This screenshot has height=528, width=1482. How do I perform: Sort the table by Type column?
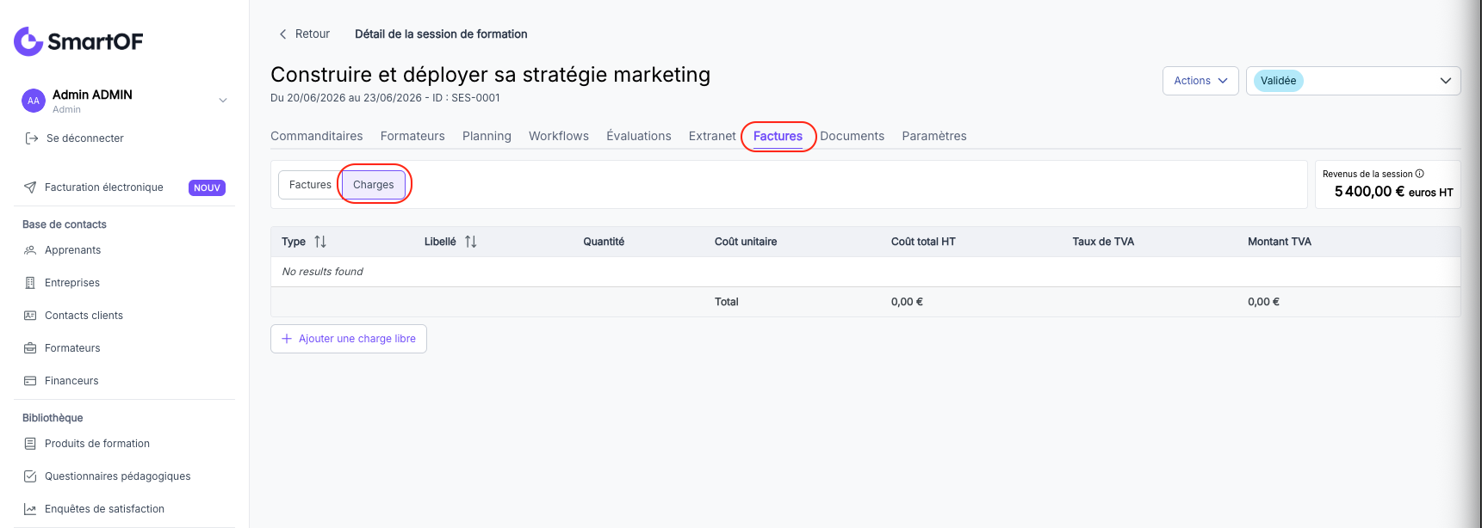coord(320,242)
